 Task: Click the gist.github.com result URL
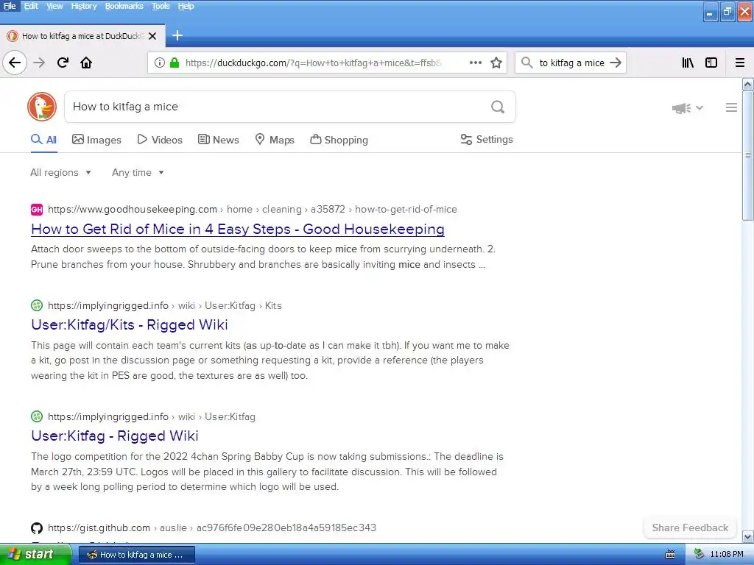(211, 528)
